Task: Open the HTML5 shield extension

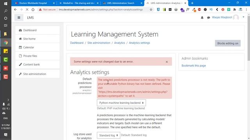Action: click(x=158, y=9)
